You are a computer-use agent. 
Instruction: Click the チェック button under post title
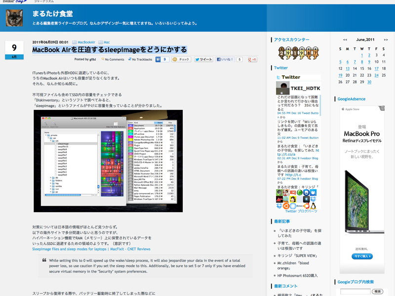point(181,59)
